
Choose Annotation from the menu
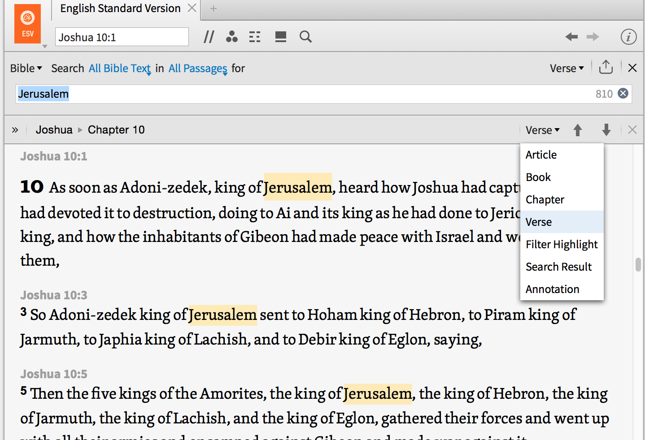pos(562,289)
